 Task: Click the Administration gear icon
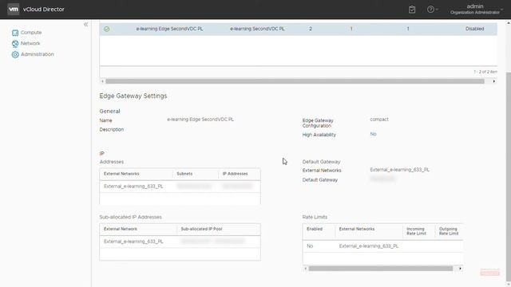click(15, 54)
